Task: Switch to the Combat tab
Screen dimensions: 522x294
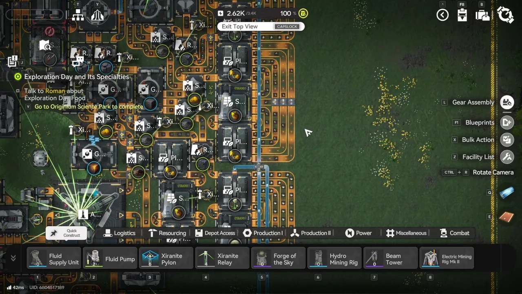Action: click(x=455, y=233)
